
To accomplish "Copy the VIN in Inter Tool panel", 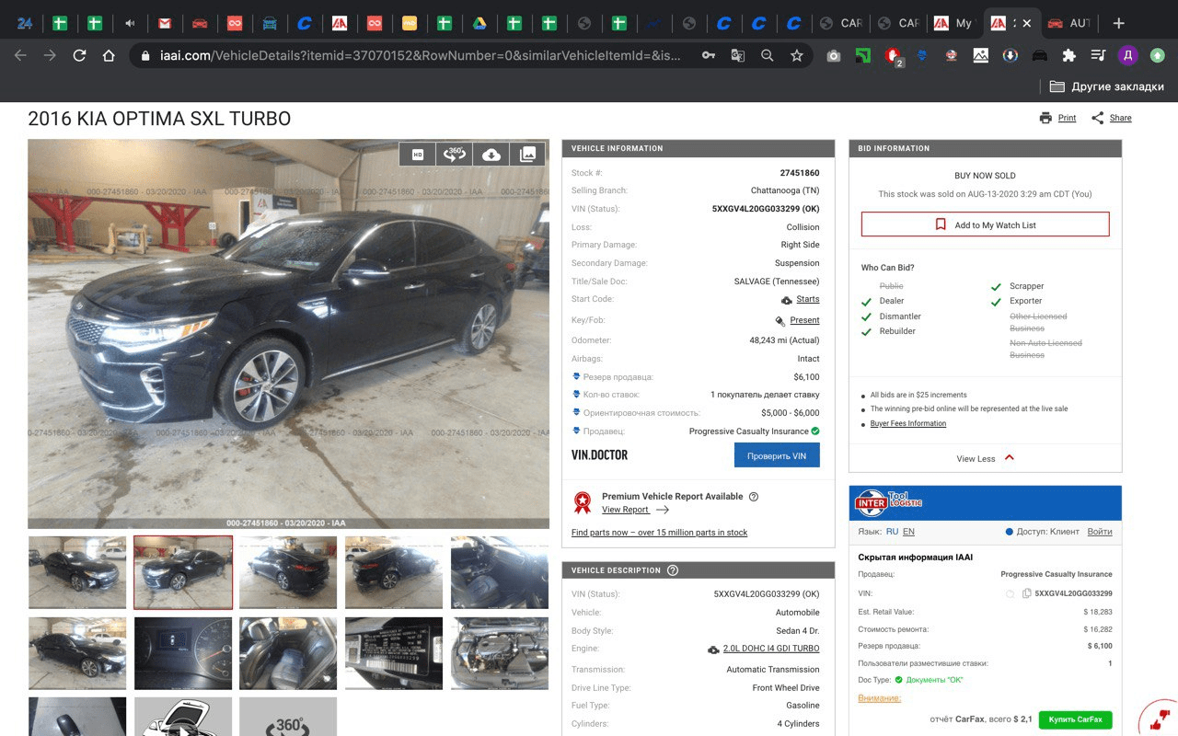I will (x=1027, y=593).
